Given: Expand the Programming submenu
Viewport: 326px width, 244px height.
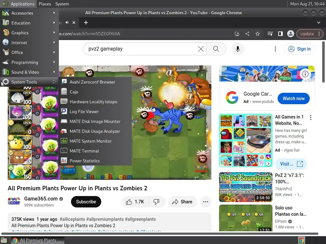Looking at the screenshot, I should coord(29,62).
